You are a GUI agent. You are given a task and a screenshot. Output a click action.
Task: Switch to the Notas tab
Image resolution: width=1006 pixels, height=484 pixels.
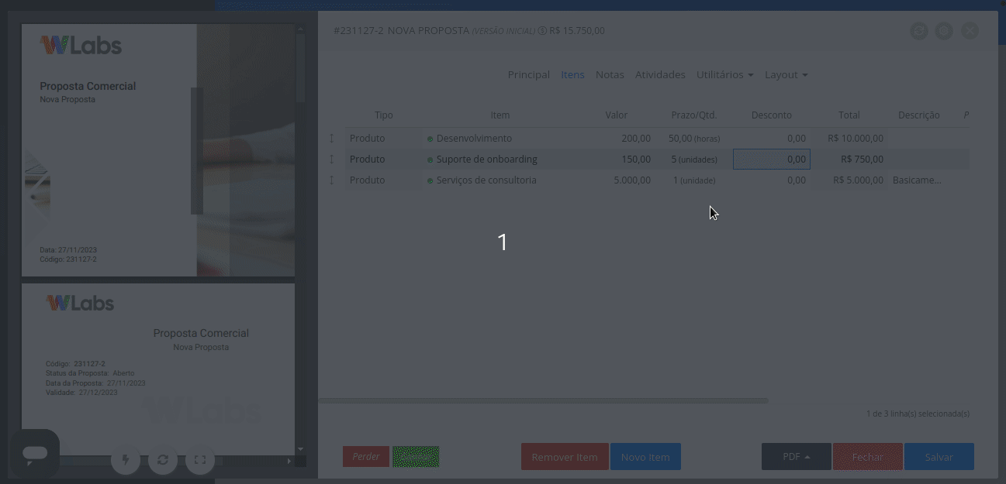(609, 74)
